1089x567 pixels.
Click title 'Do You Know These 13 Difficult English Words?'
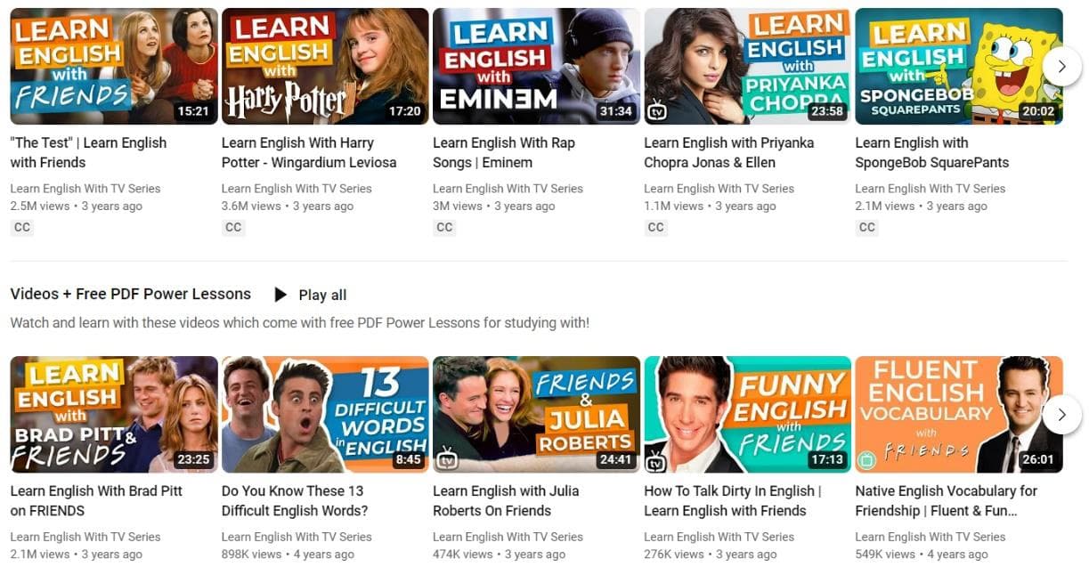coord(295,500)
